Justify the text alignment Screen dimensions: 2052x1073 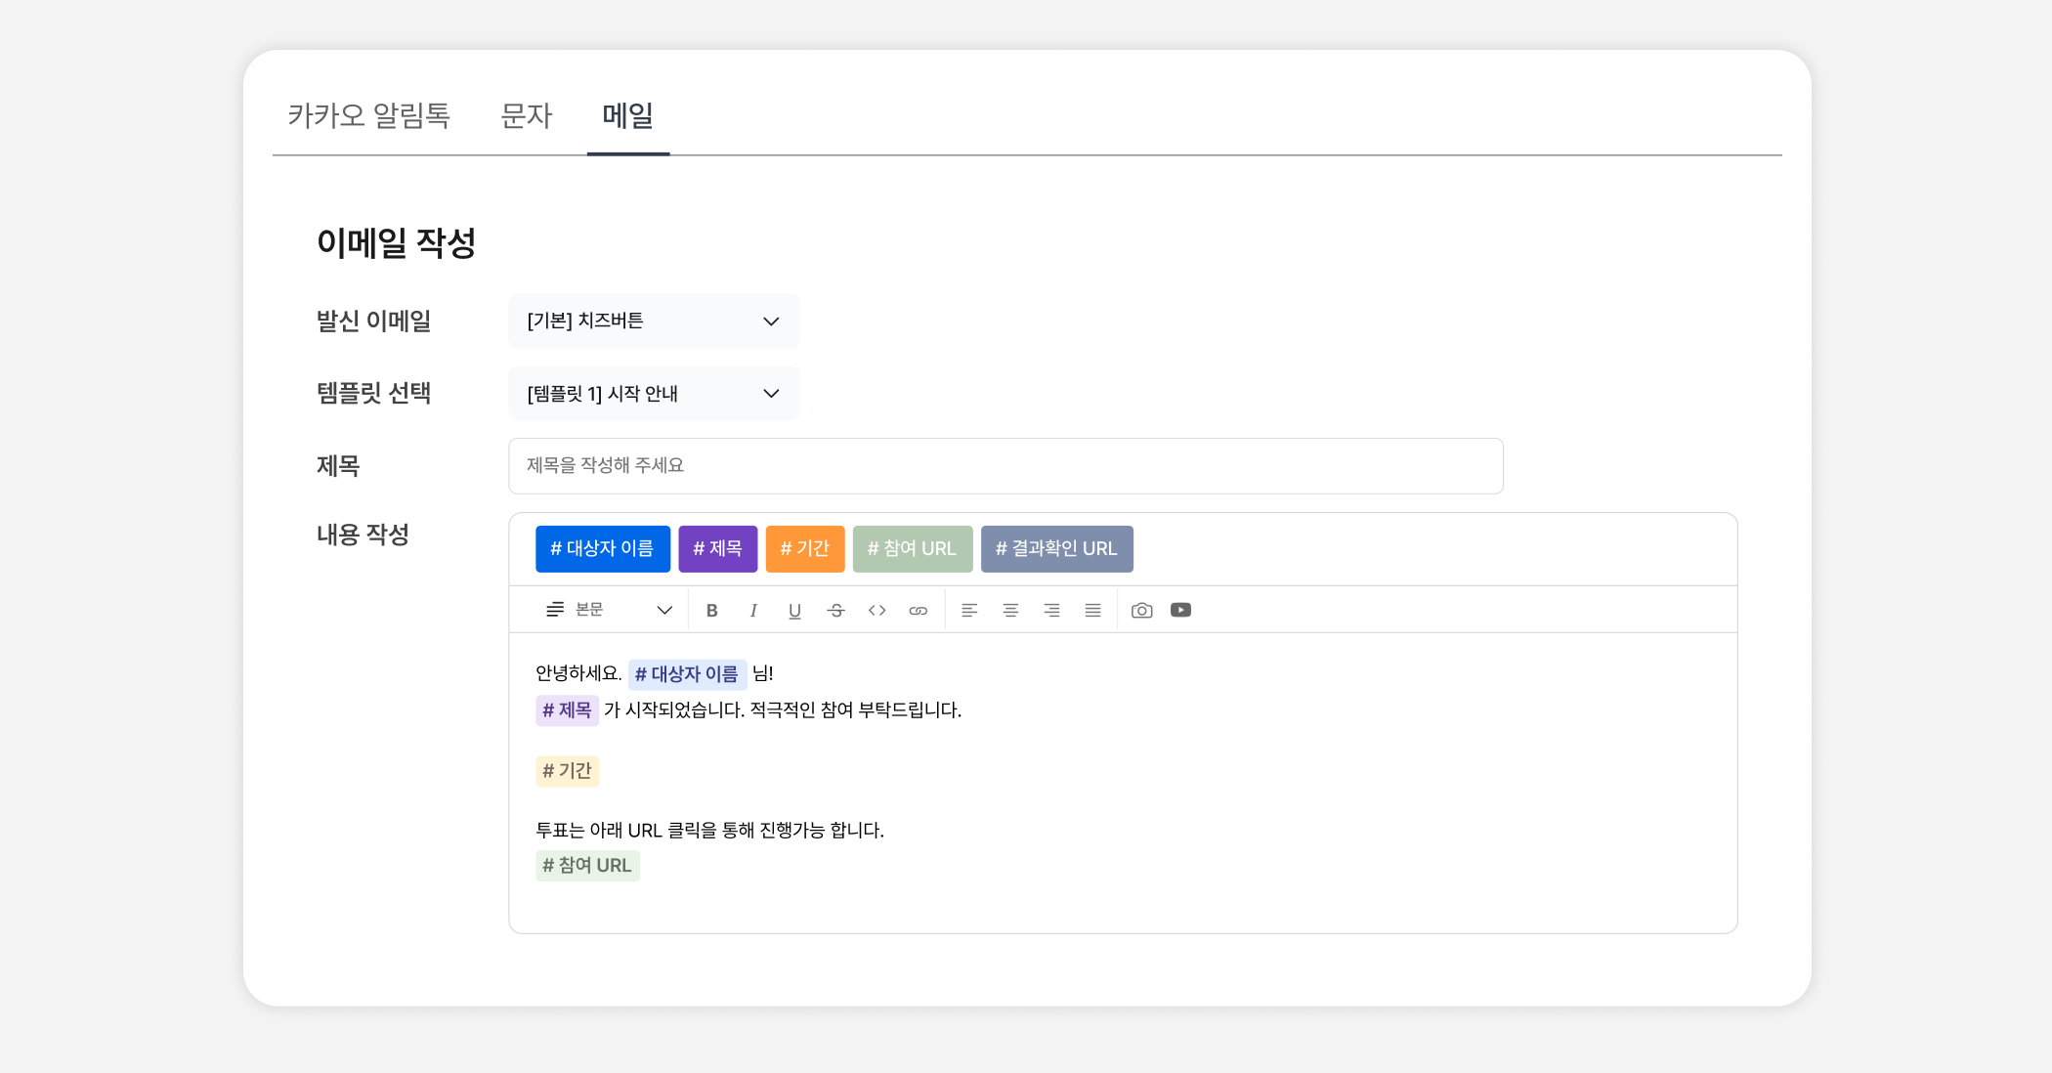coord(1092,610)
